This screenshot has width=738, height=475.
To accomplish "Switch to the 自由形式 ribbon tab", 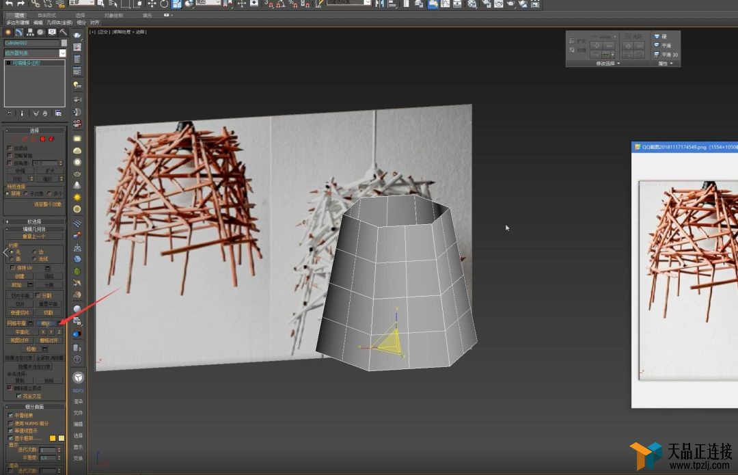I will pyautogui.click(x=46, y=15).
